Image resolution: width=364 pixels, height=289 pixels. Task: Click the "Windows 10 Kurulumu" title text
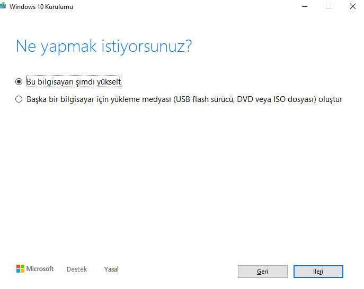(41, 7)
